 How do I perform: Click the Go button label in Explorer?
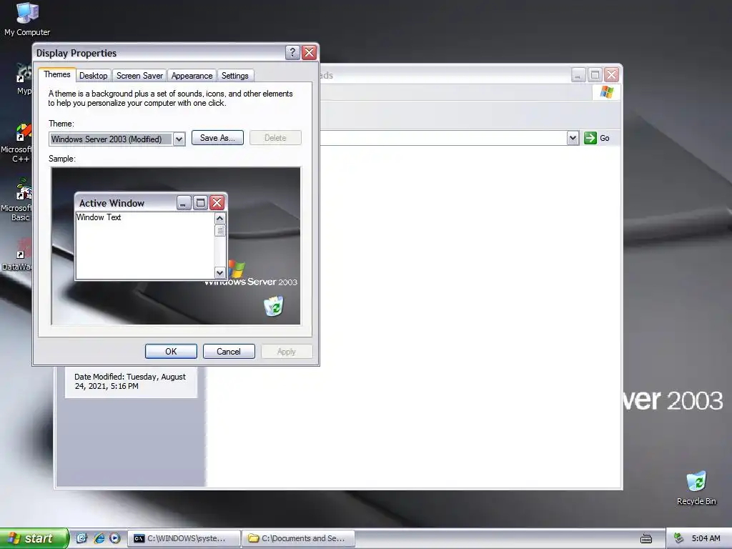605,138
